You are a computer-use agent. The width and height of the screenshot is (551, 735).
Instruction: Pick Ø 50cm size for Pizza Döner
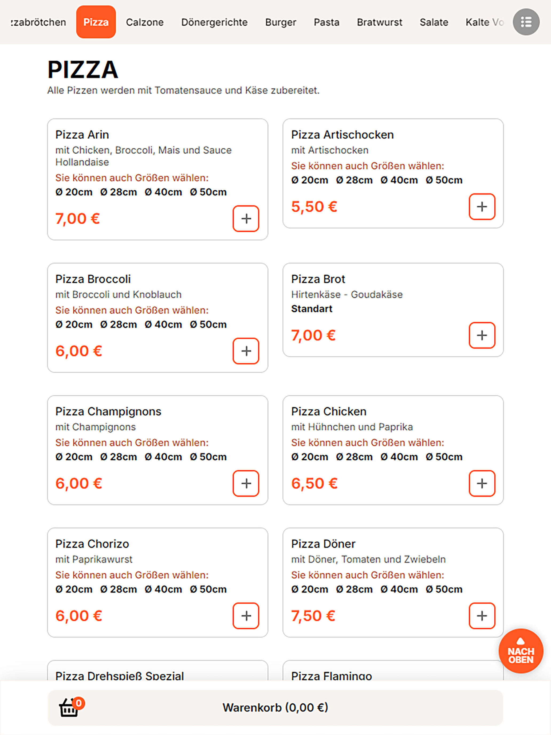click(444, 589)
